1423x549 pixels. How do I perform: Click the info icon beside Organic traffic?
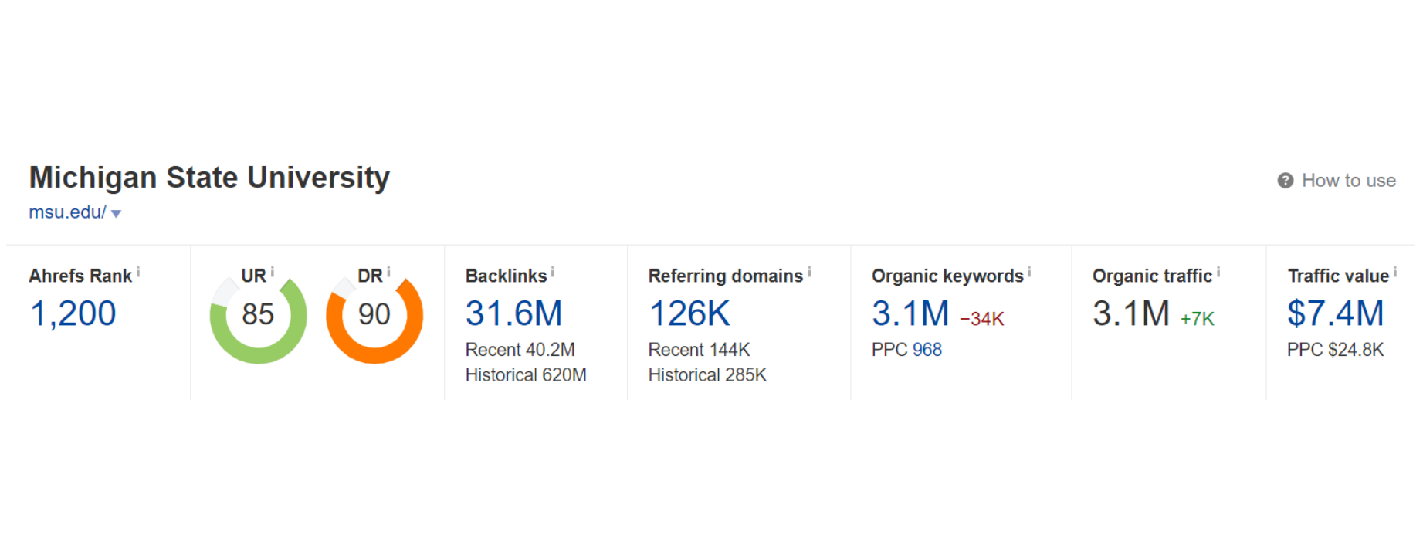point(1218,272)
